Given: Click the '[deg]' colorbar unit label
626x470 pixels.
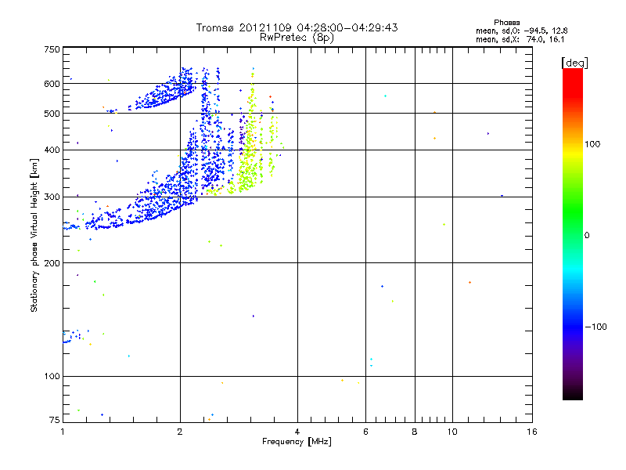Looking at the screenshot, I should [574, 63].
